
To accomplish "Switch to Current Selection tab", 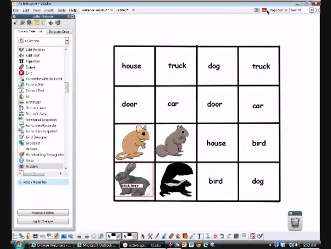I will point(29,32).
